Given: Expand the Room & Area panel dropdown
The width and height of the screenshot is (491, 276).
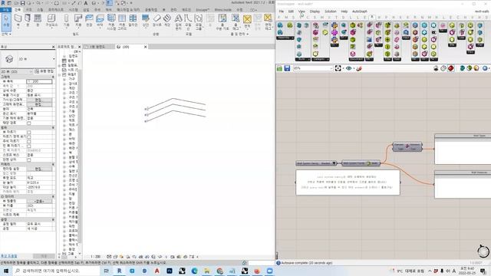Looking at the screenshot, I should (x=240, y=34).
